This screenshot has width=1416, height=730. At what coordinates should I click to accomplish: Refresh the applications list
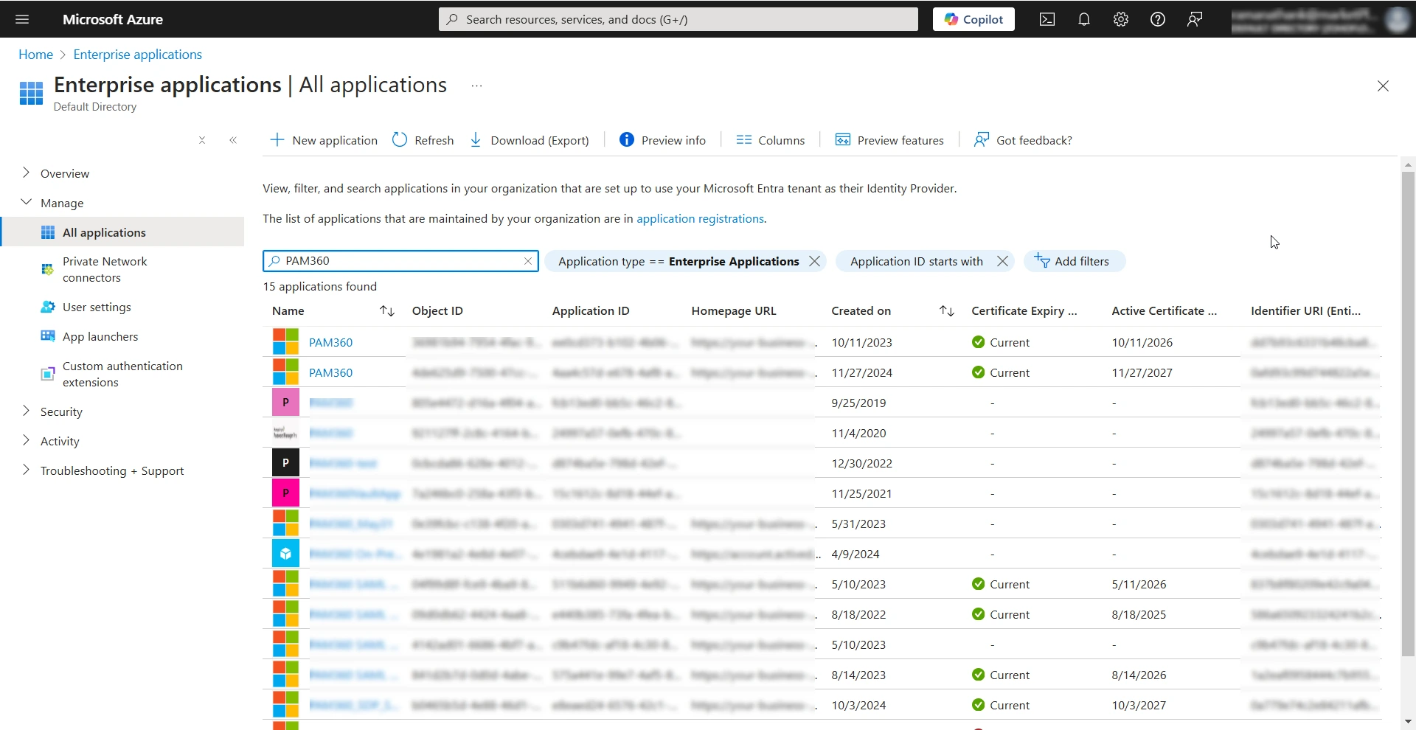pos(423,140)
